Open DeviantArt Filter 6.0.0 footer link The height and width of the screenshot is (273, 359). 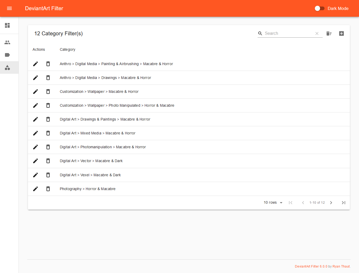coord(311,266)
